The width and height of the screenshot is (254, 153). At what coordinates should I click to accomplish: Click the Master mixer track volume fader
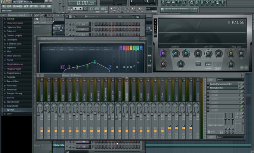(x=38, y=114)
